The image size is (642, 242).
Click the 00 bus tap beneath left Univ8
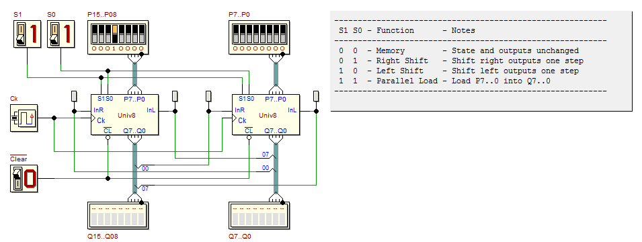145,168
